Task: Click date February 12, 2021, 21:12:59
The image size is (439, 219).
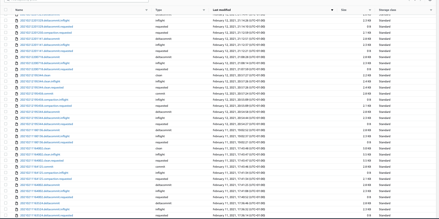Action: 239,33
